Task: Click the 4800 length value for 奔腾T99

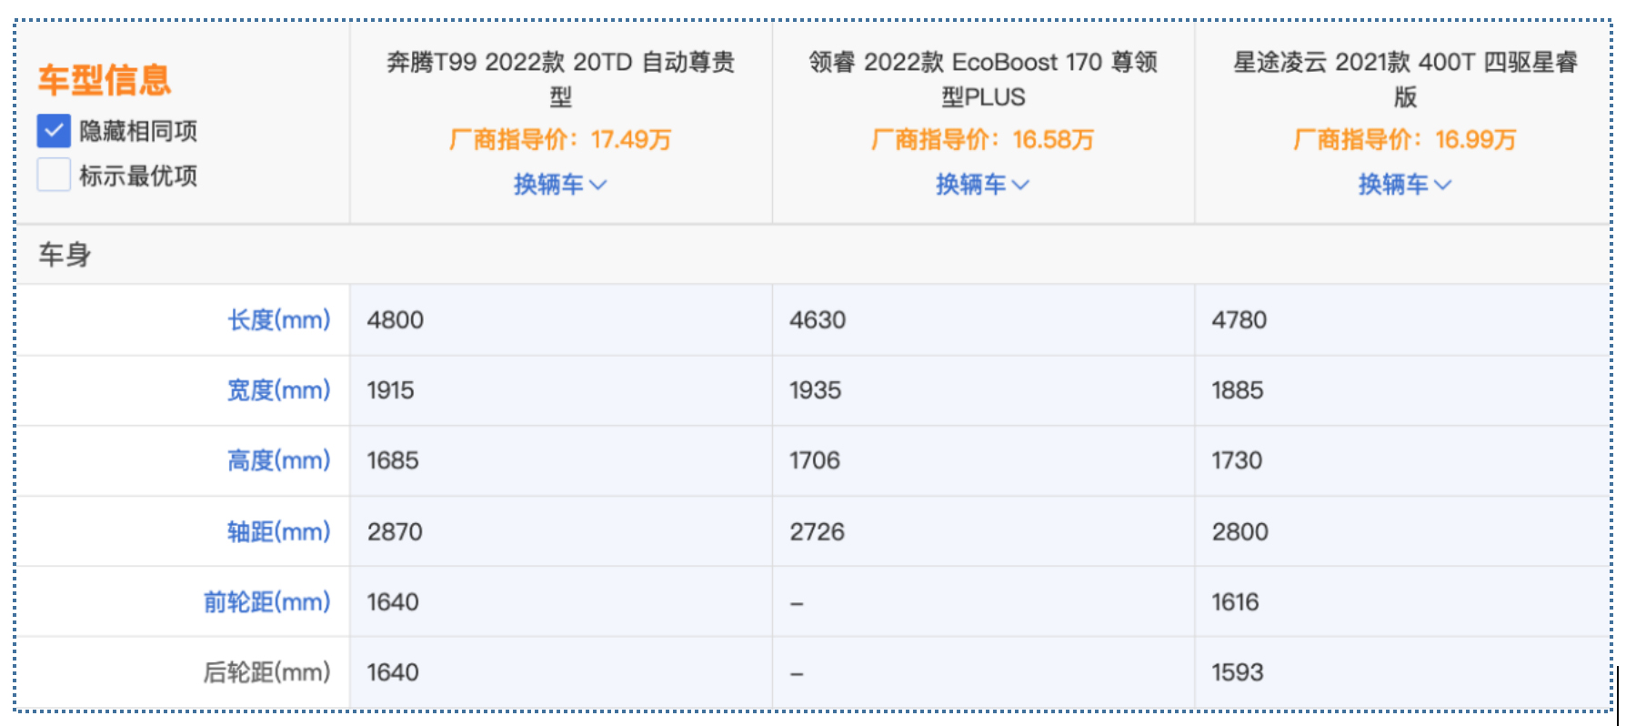Action: [396, 320]
